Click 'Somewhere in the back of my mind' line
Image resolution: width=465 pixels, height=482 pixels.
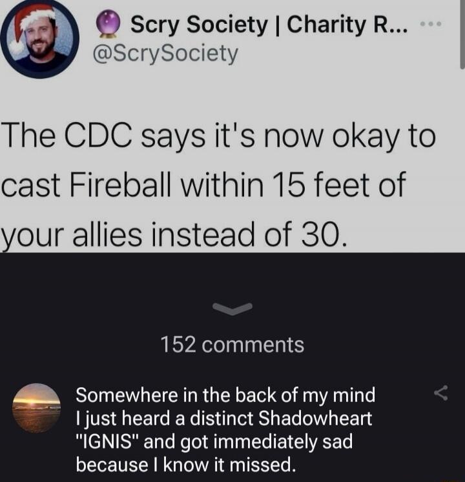coord(225,396)
